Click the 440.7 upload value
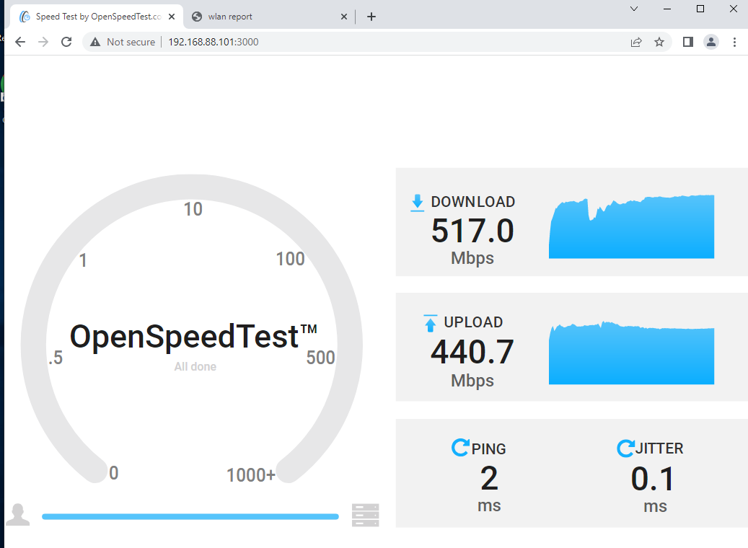The image size is (748, 548). 472,352
